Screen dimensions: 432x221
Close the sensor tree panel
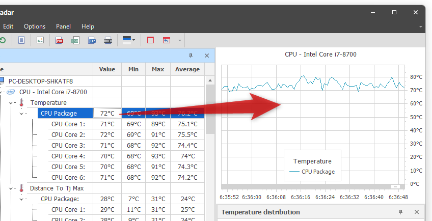coord(207,56)
